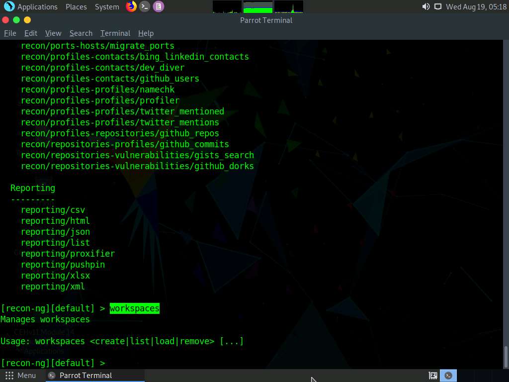Click the reporting/list line

coord(56,243)
